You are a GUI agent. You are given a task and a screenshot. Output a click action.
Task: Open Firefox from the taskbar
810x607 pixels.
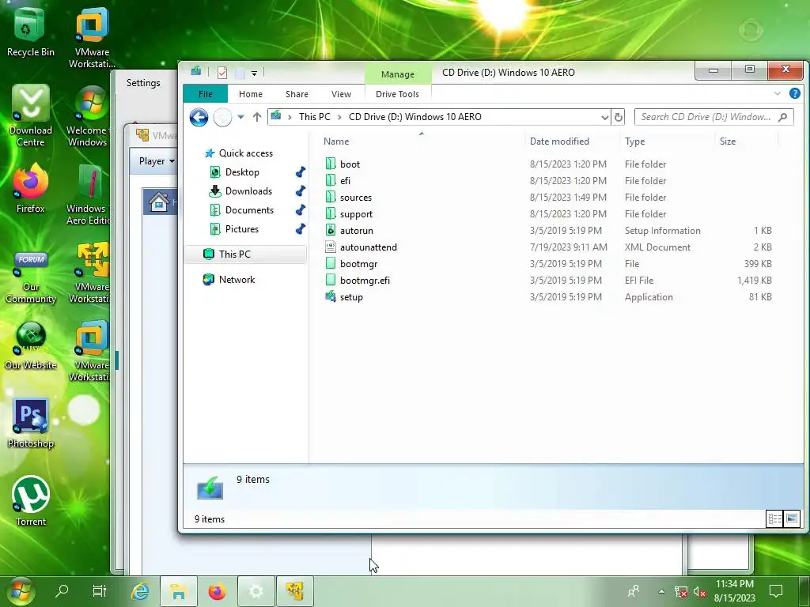click(217, 591)
